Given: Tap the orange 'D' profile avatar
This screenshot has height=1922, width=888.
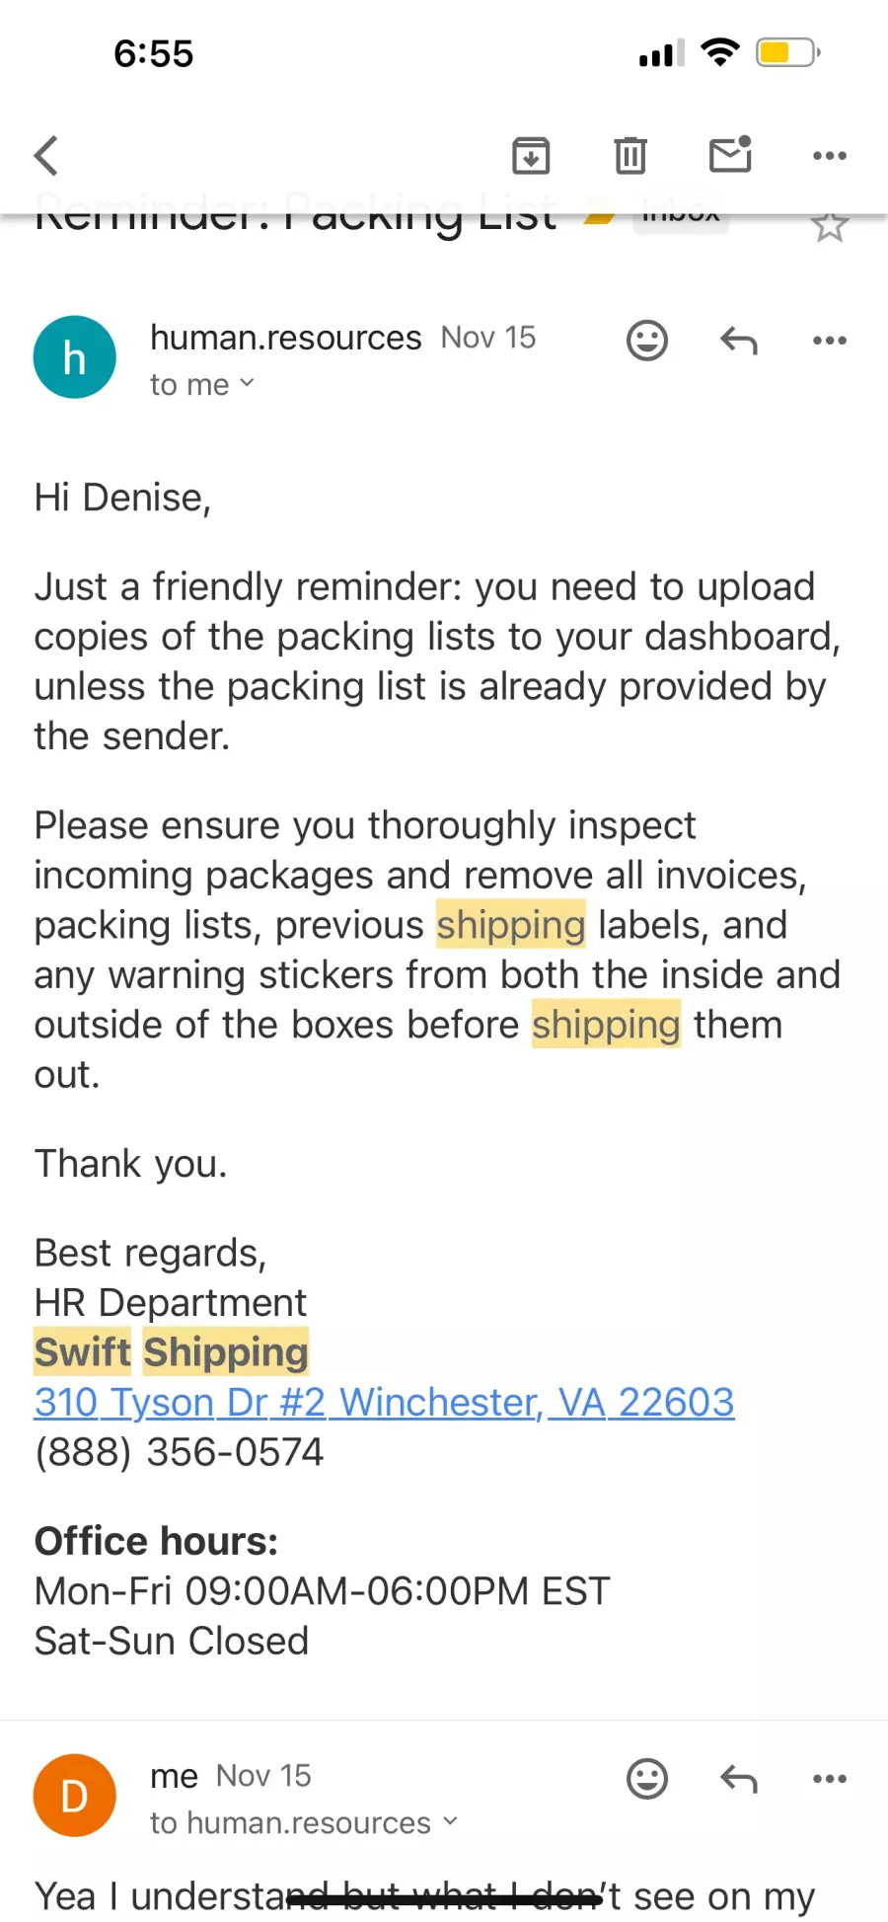Looking at the screenshot, I should pyautogui.click(x=75, y=1796).
